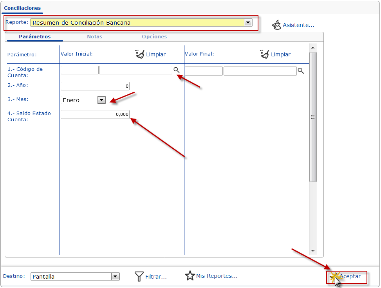Open the Reporte dropdown arrow
Image resolution: width=381 pixels, height=288 pixels.
[x=248, y=23]
